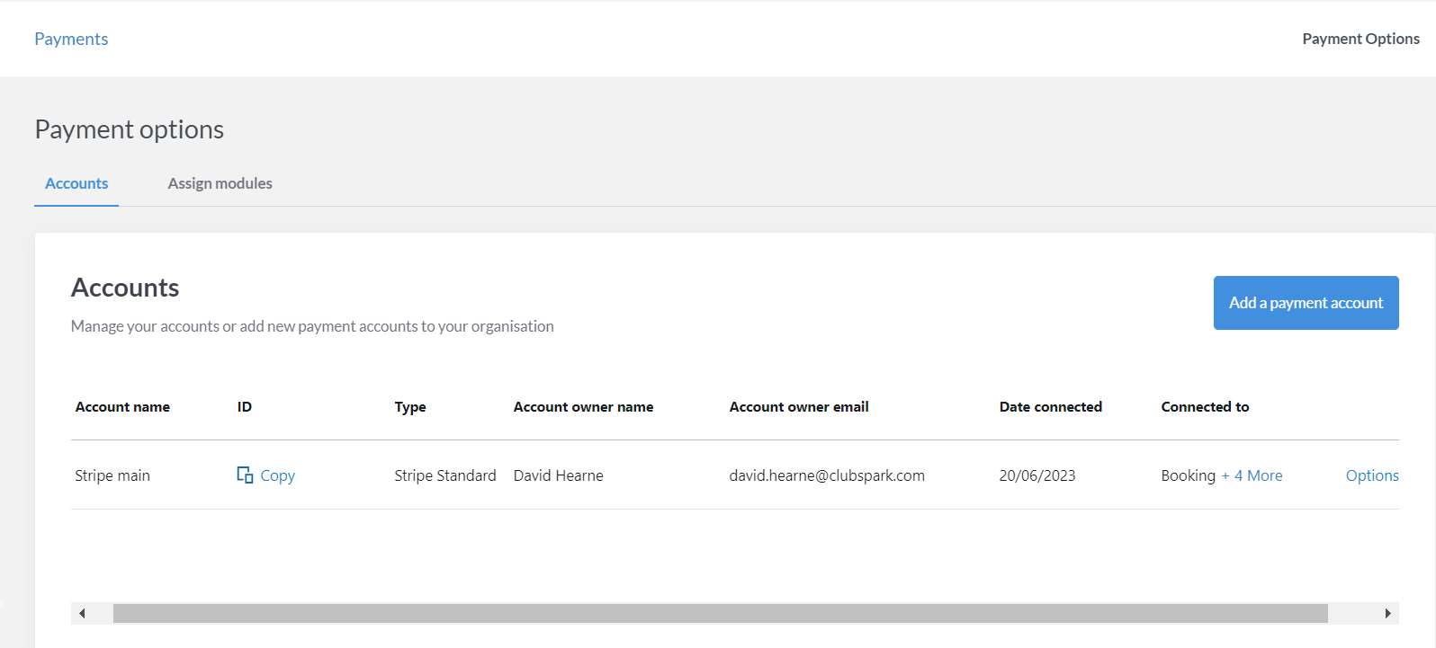Screen dimensions: 1436x648
Task: Click the Date connected column header
Action: click(x=1050, y=407)
